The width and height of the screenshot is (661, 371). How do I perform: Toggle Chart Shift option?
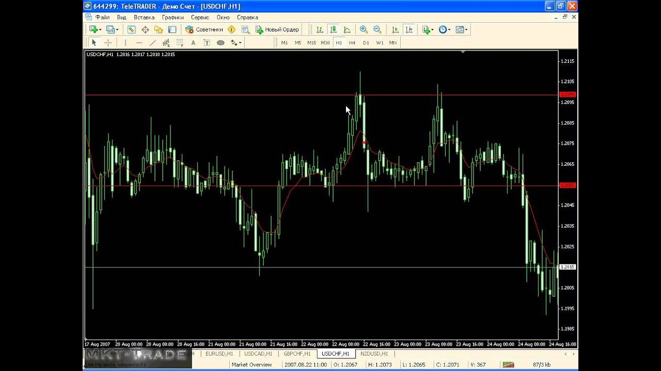[x=408, y=29]
